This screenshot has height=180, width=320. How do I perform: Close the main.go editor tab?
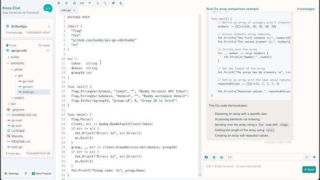click(74, 10)
